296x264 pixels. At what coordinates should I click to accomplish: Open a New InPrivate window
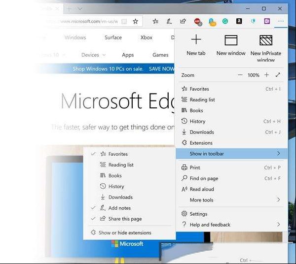[266, 48]
